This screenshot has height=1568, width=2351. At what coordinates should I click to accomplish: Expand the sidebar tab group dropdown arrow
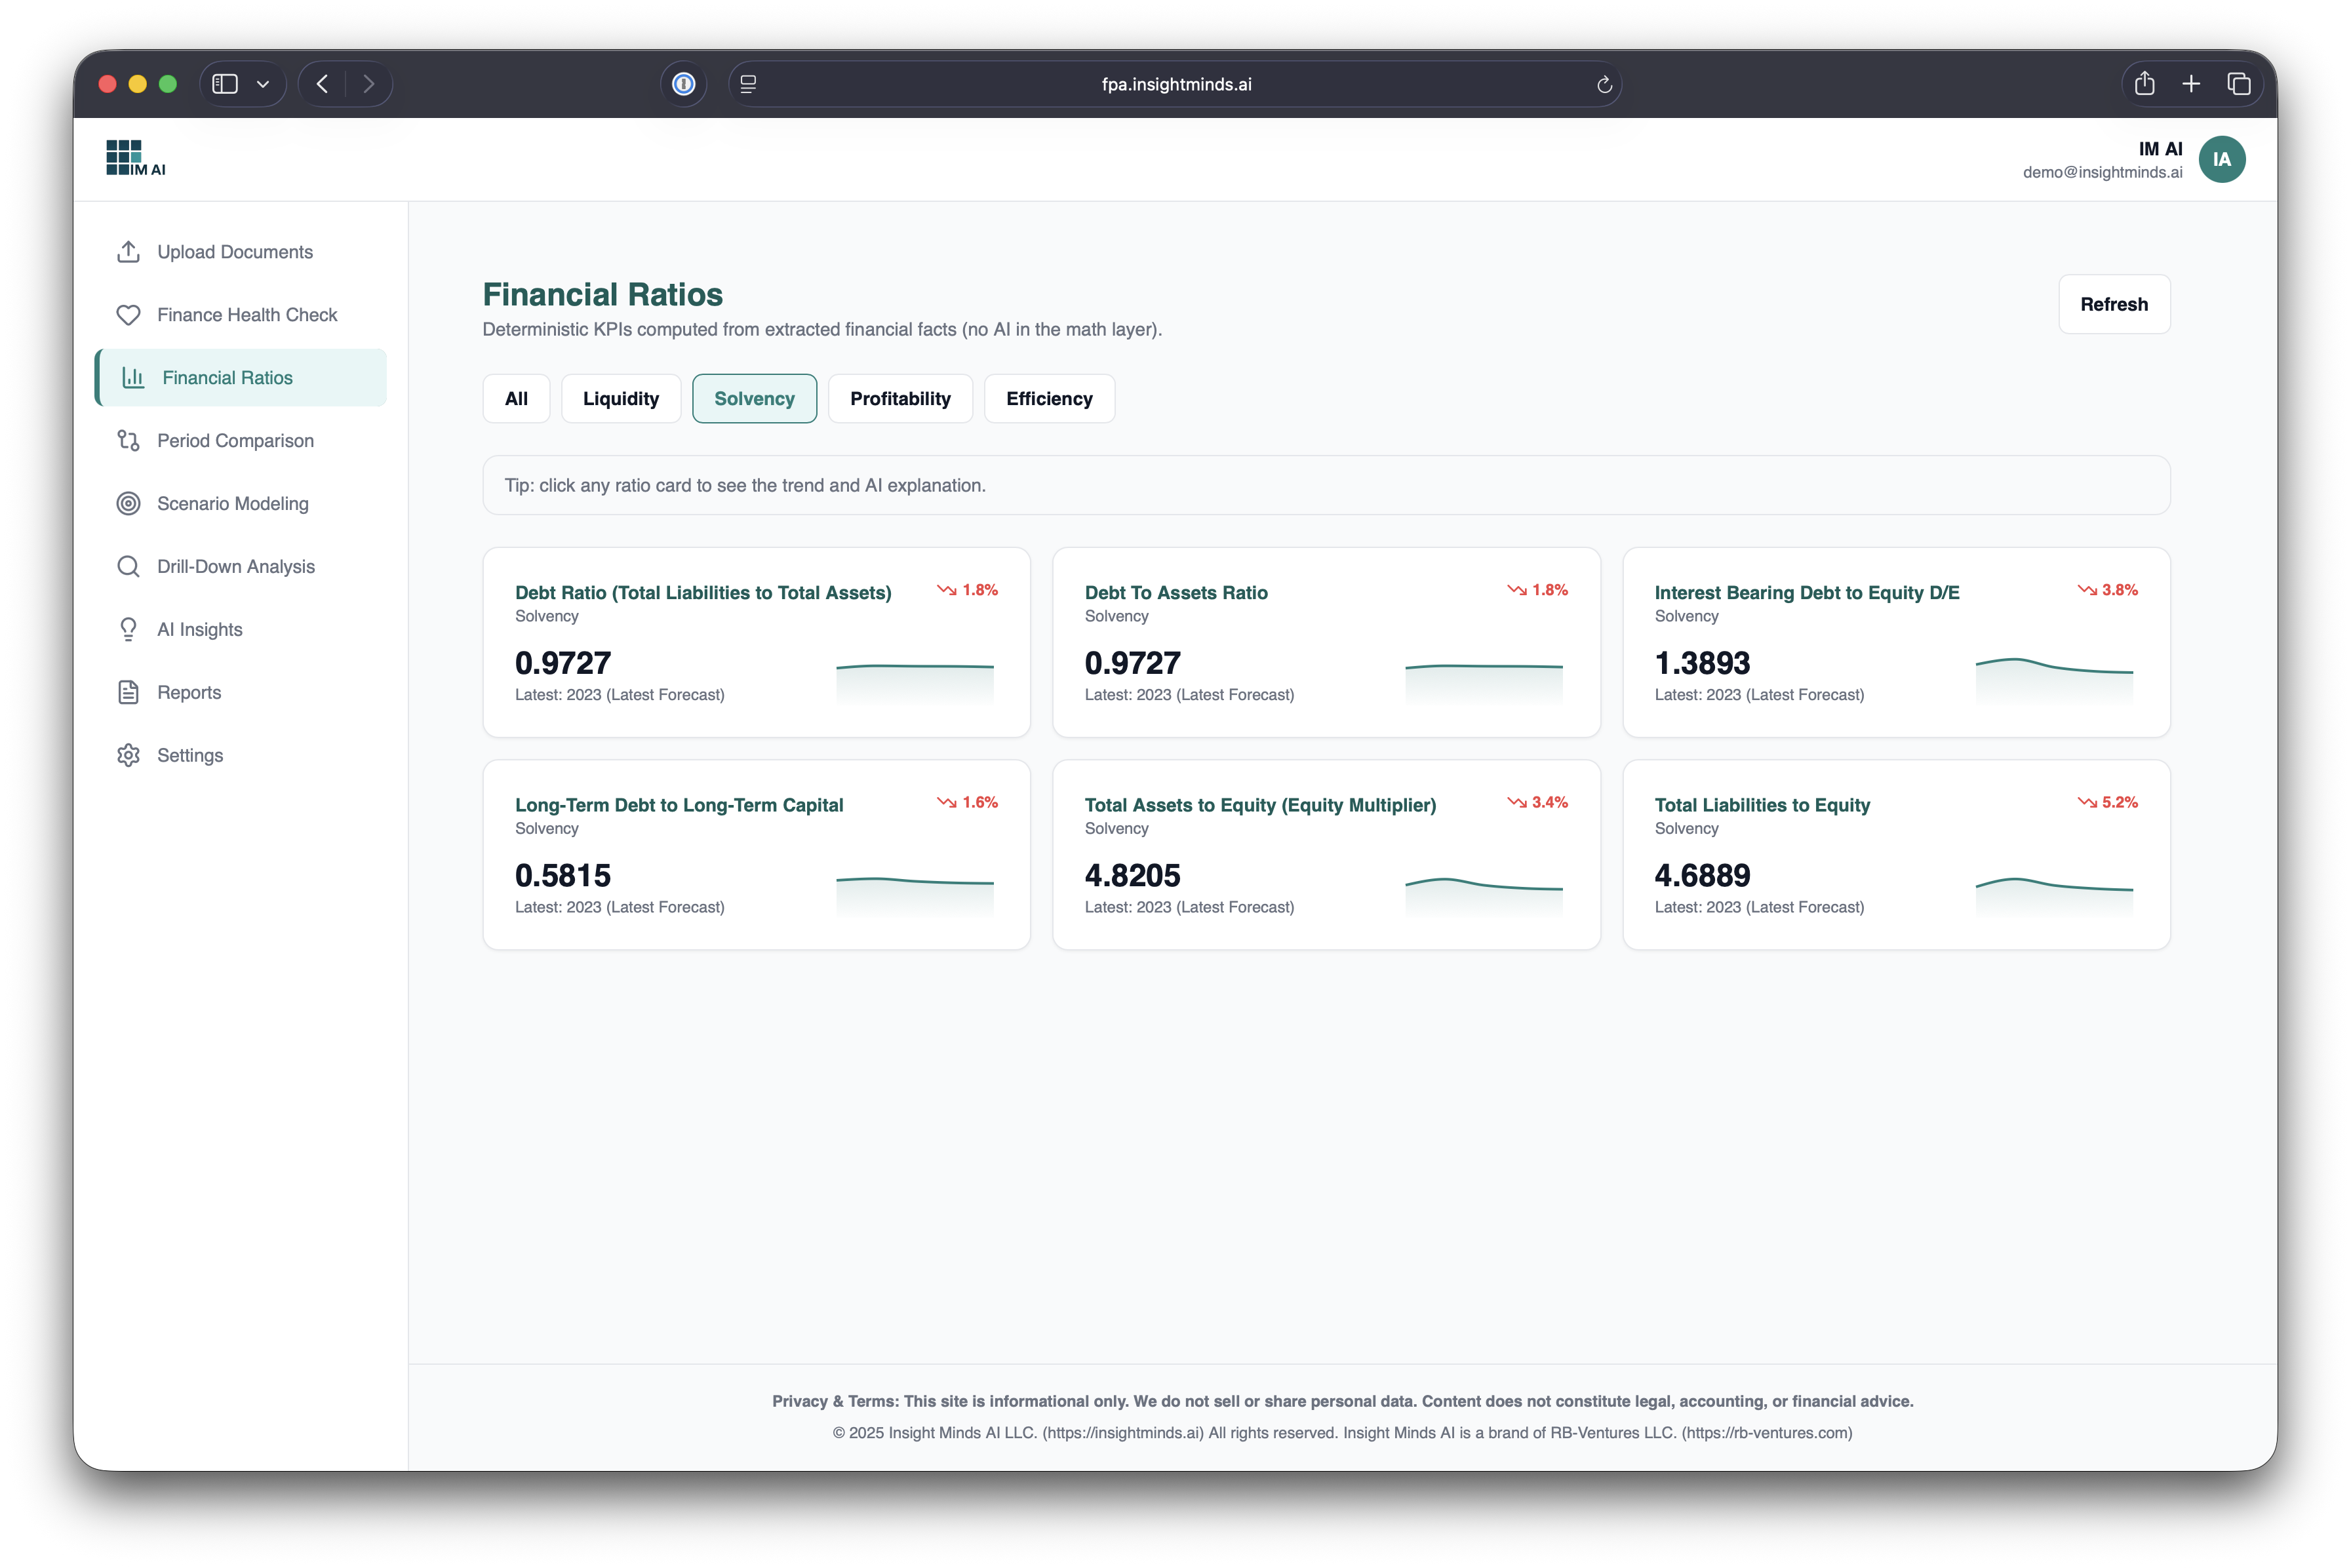point(263,84)
